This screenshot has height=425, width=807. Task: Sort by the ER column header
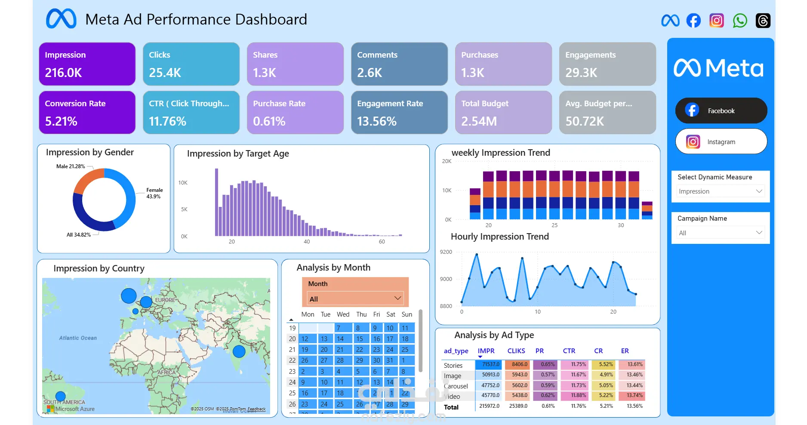coord(625,351)
